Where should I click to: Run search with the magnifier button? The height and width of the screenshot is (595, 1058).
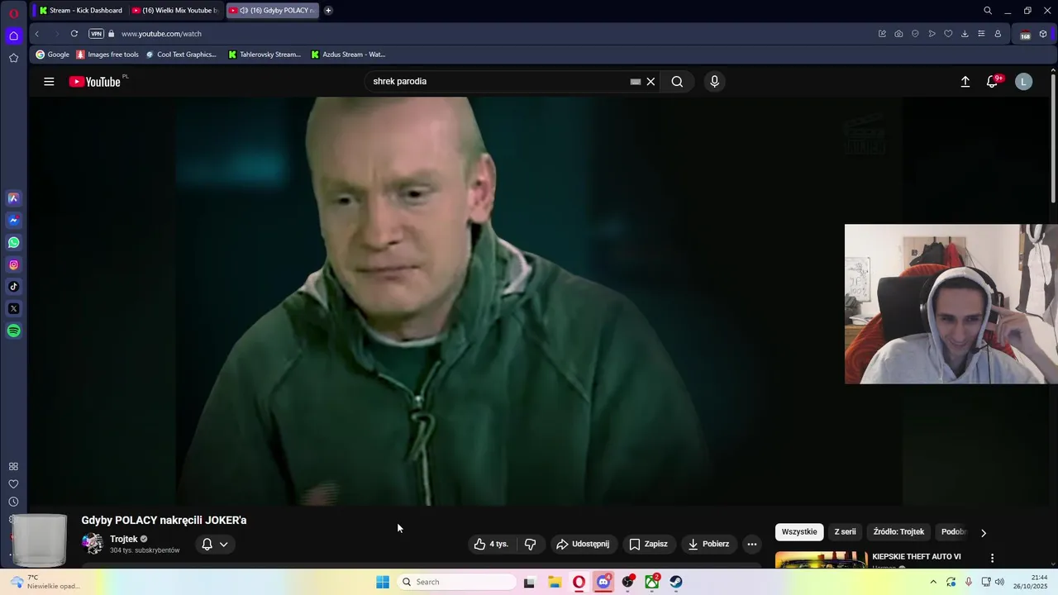point(677,81)
